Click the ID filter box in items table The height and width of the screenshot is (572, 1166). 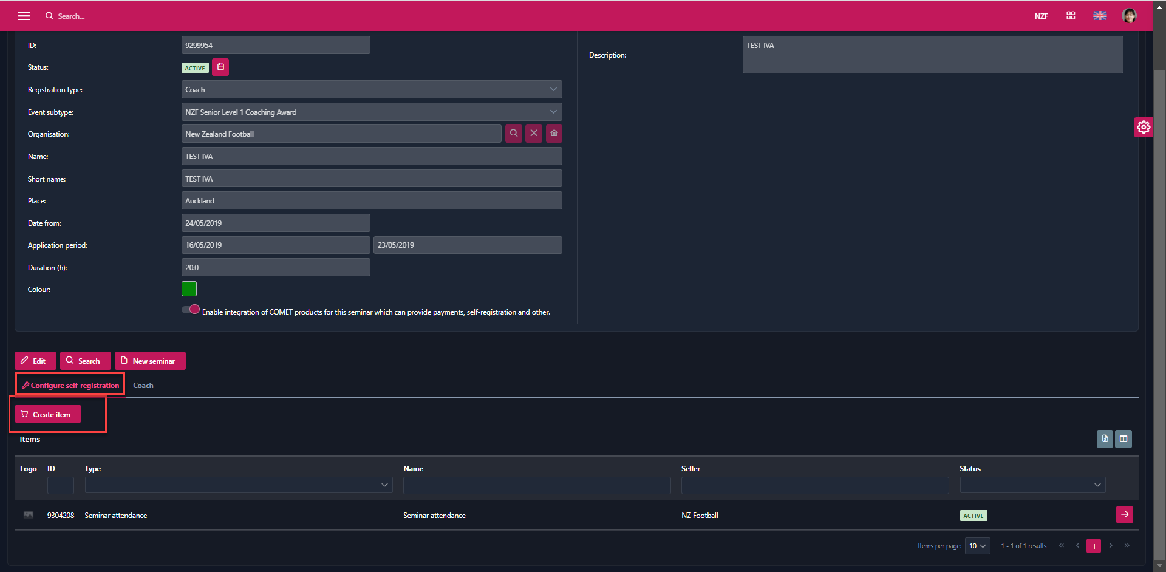point(61,485)
